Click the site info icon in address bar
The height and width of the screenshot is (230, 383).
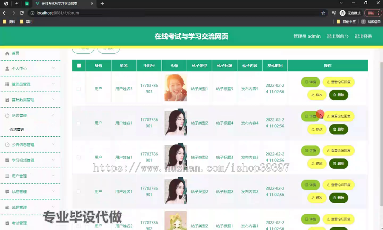[32, 13]
